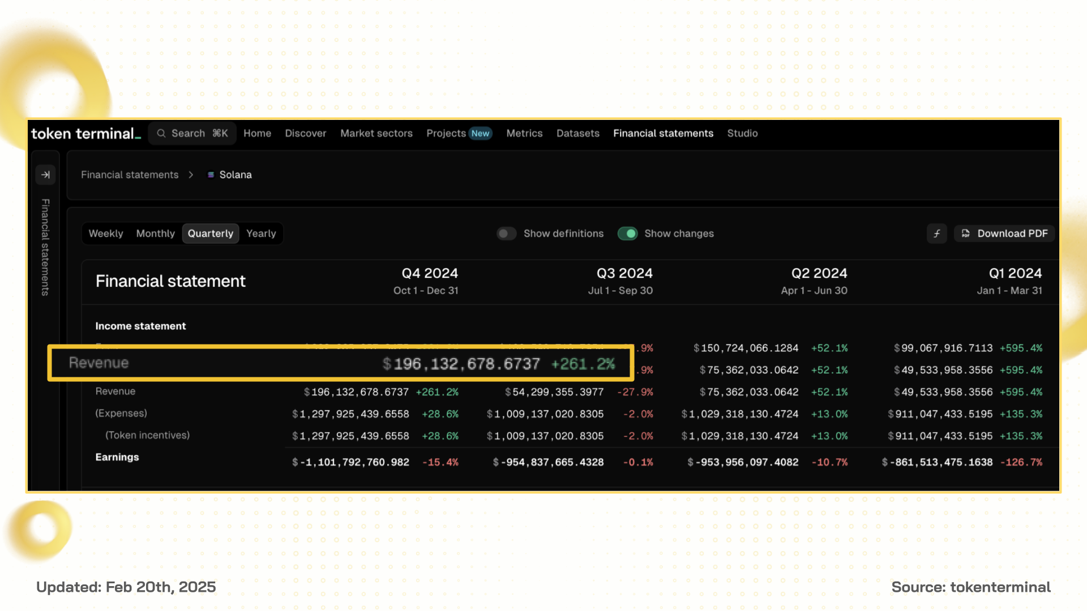Select the Monthly period option
1087x611 pixels.
coord(155,234)
